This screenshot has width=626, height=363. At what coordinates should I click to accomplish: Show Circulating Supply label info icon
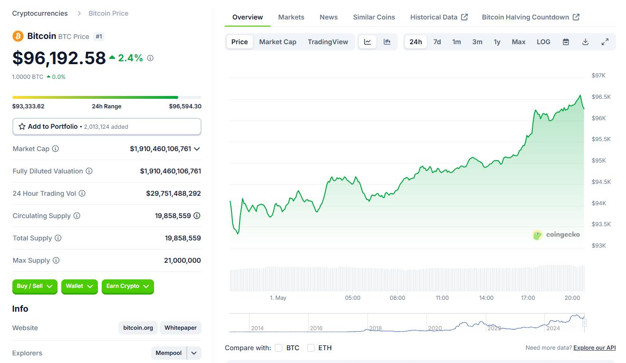(77, 216)
